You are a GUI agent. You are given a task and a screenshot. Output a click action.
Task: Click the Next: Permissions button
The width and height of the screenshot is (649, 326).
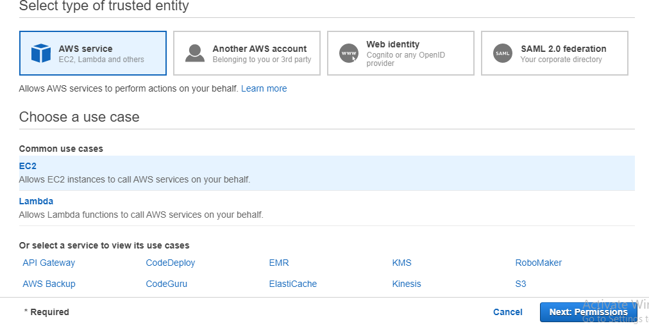pyautogui.click(x=588, y=312)
